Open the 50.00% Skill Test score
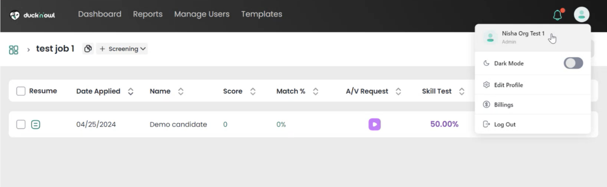 [x=444, y=124]
